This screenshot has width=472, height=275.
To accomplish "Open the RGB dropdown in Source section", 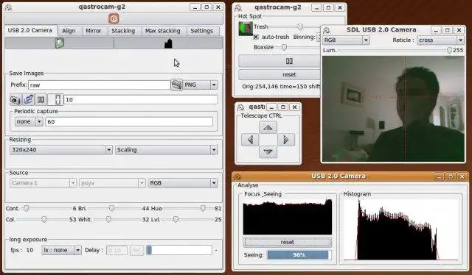I will pos(183,183).
